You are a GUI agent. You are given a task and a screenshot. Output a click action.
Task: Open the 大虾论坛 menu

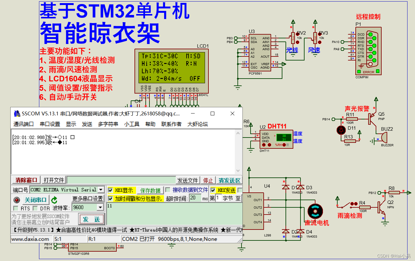[x=198, y=124]
